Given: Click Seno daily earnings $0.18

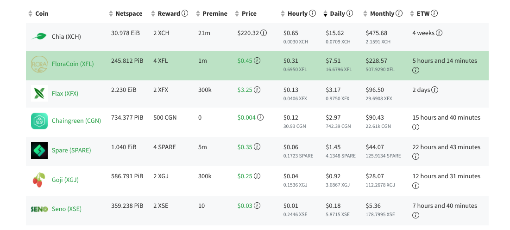Looking at the screenshot, I should (x=334, y=206).
